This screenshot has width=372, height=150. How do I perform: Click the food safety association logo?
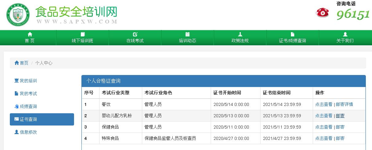tap(18, 14)
